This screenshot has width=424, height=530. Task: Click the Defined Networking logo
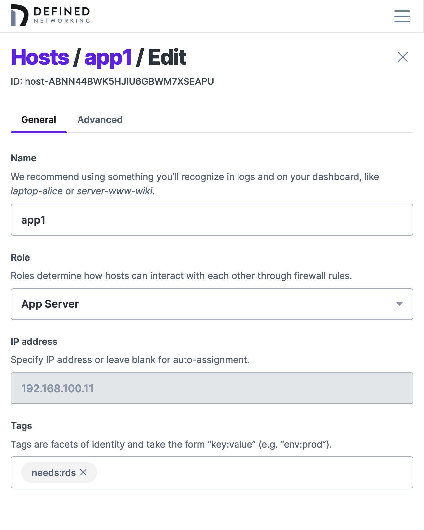[x=50, y=15]
